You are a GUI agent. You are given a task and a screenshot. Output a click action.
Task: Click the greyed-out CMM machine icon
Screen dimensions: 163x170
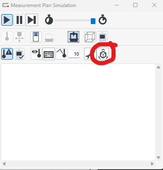point(49,37)
